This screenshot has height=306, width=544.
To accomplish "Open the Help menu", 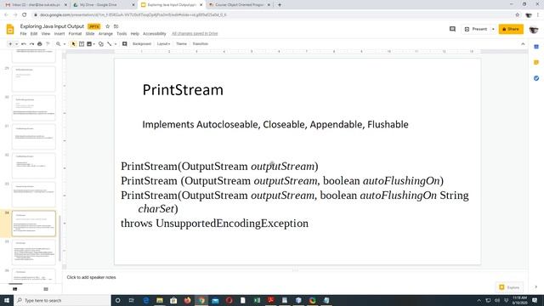I will [x=134, y=34].
